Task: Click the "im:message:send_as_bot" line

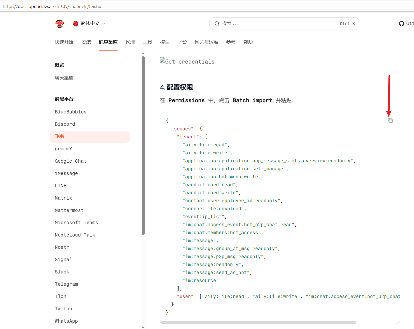Action: click(217, 272)
